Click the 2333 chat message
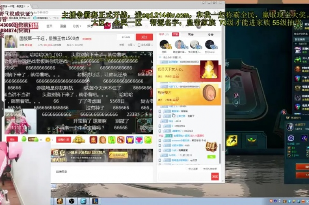Image resolution: width=309 pixels, height=205 pixels. pos(178,121)
